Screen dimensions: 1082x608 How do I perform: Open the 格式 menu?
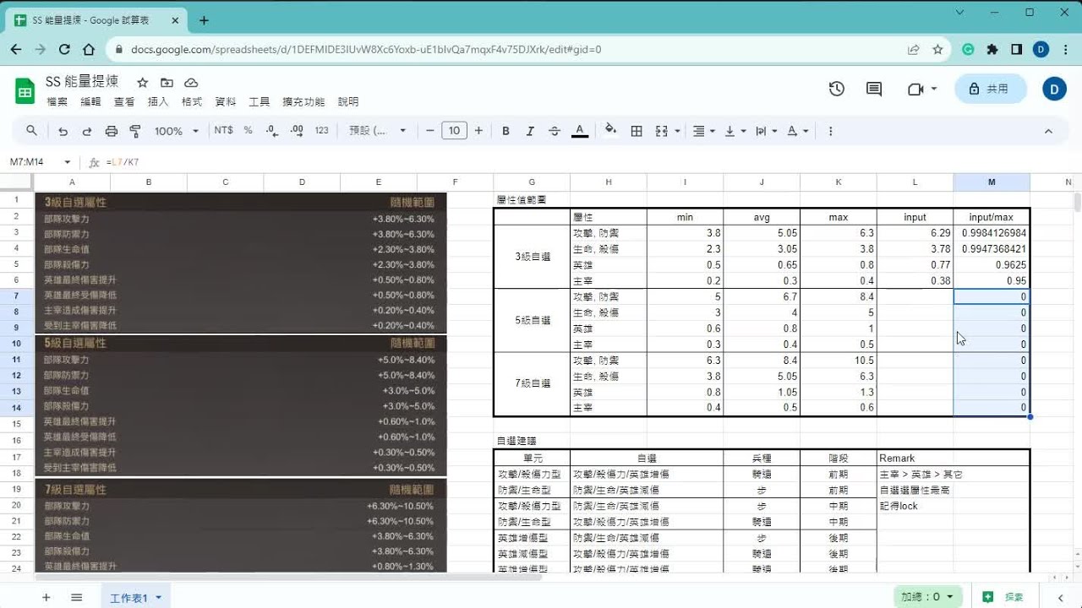191,101
